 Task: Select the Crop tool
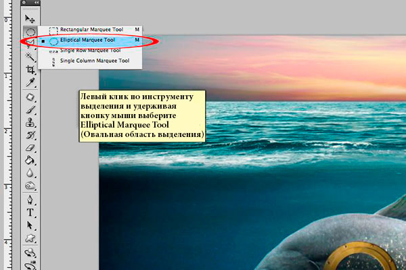pos(30,70)
